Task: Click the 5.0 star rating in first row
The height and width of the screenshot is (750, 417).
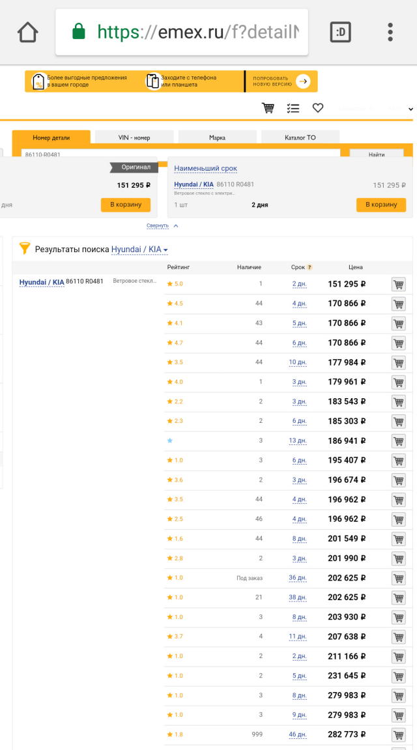Action: coord(175,283)
